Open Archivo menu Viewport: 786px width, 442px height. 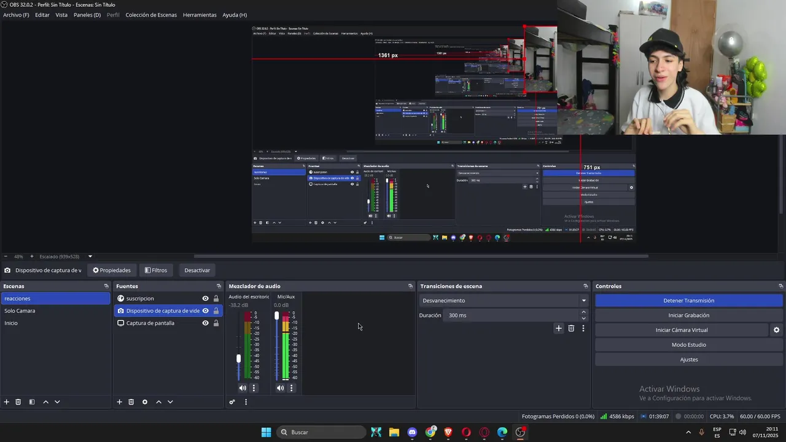(x=16, y=15)
